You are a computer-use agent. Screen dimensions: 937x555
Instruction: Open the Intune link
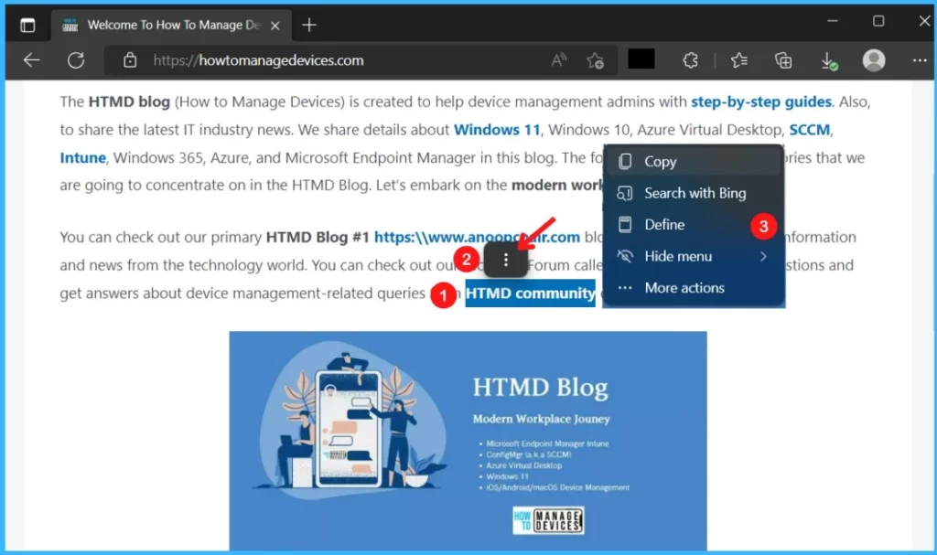point(82,157)
